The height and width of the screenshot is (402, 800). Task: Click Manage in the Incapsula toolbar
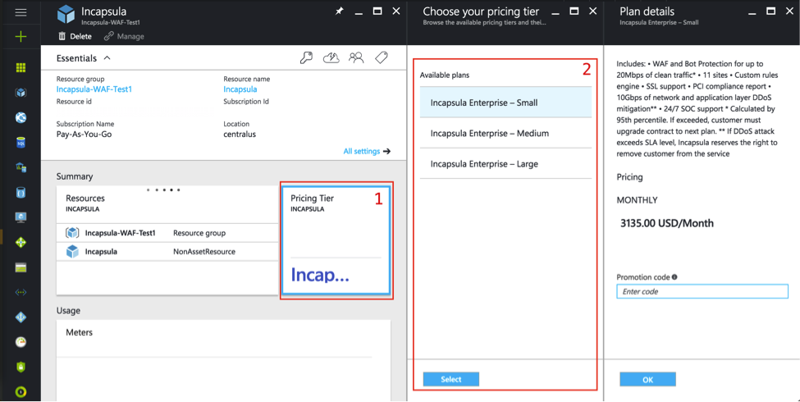124,36
